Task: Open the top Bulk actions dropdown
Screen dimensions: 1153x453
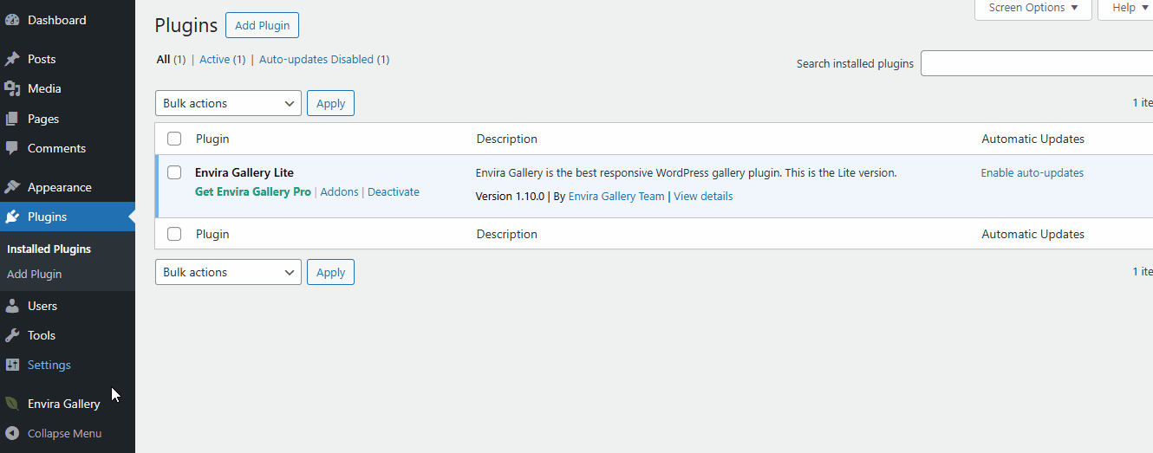Action: pyautogui.click(x=228, y=103)
